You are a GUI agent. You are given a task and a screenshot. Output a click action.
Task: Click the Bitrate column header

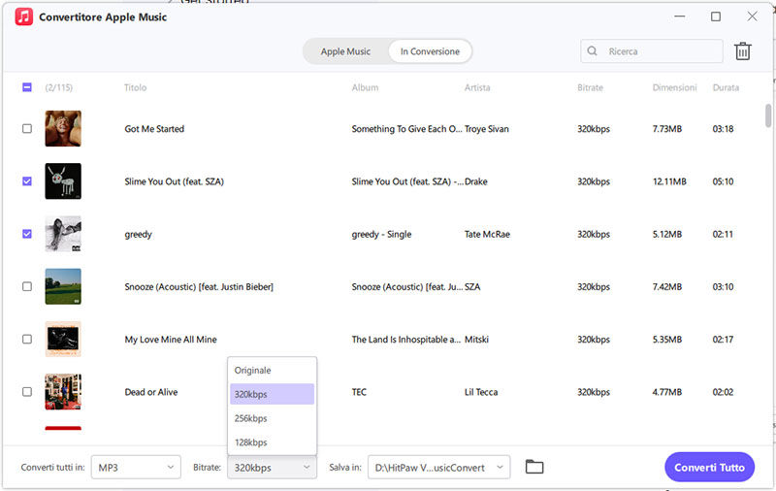(590, 87)
